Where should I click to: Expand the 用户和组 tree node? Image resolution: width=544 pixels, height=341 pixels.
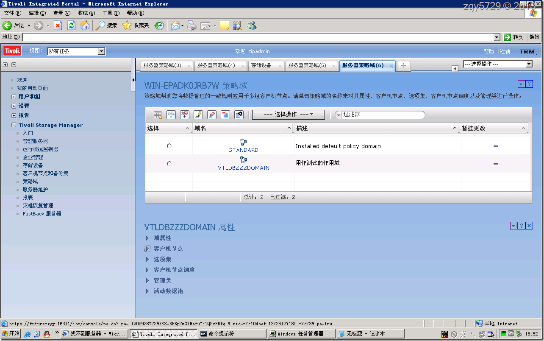coord(14,97)
